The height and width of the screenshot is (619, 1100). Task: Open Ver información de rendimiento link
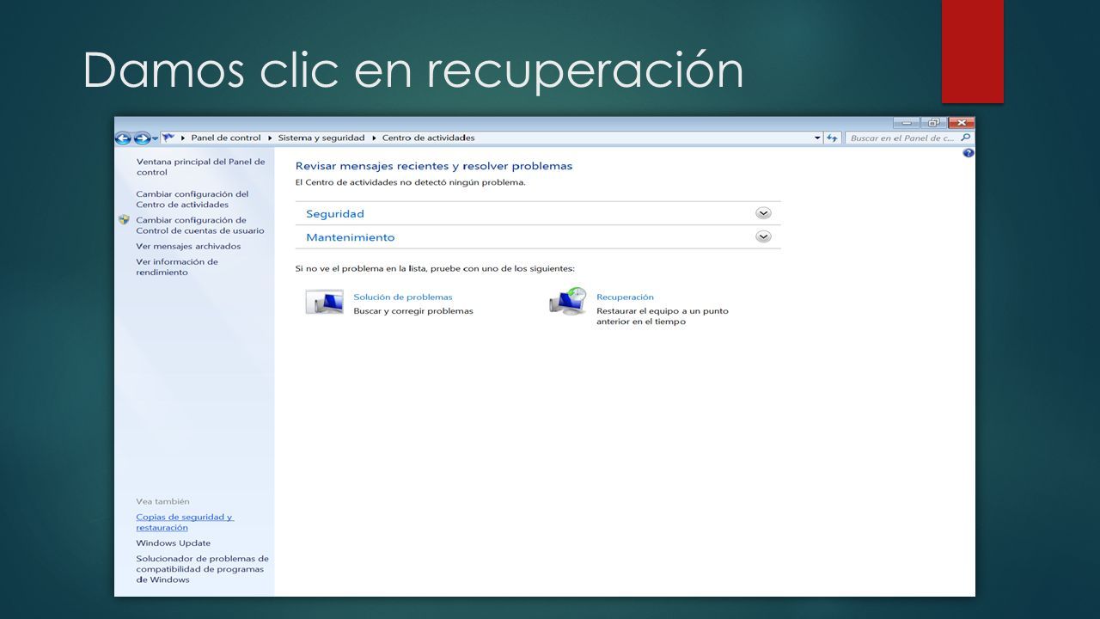pos(177,267)
